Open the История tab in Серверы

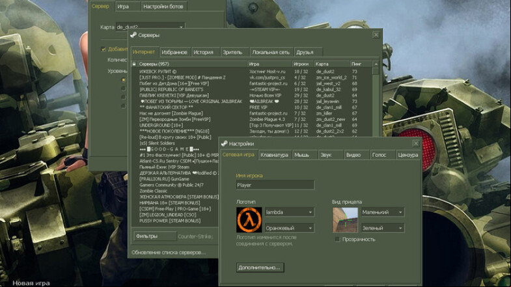coord(205,52)
